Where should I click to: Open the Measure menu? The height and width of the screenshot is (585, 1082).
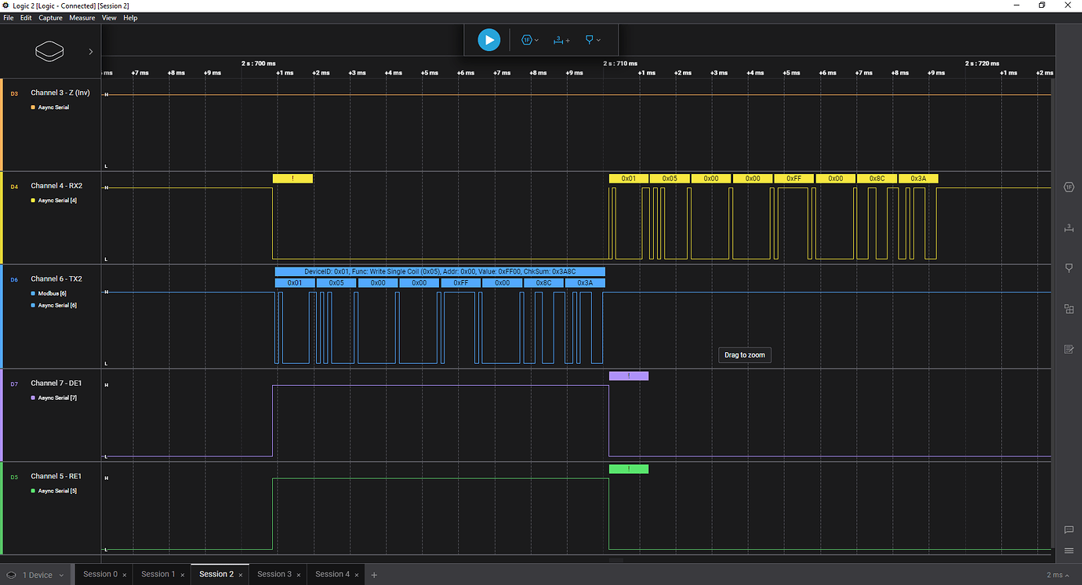coord(82,18)
